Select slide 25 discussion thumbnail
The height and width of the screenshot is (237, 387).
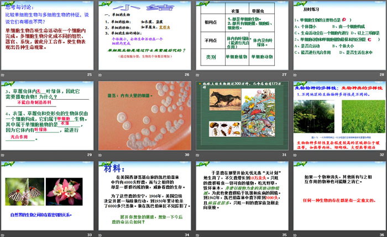(x=48, y=35)
